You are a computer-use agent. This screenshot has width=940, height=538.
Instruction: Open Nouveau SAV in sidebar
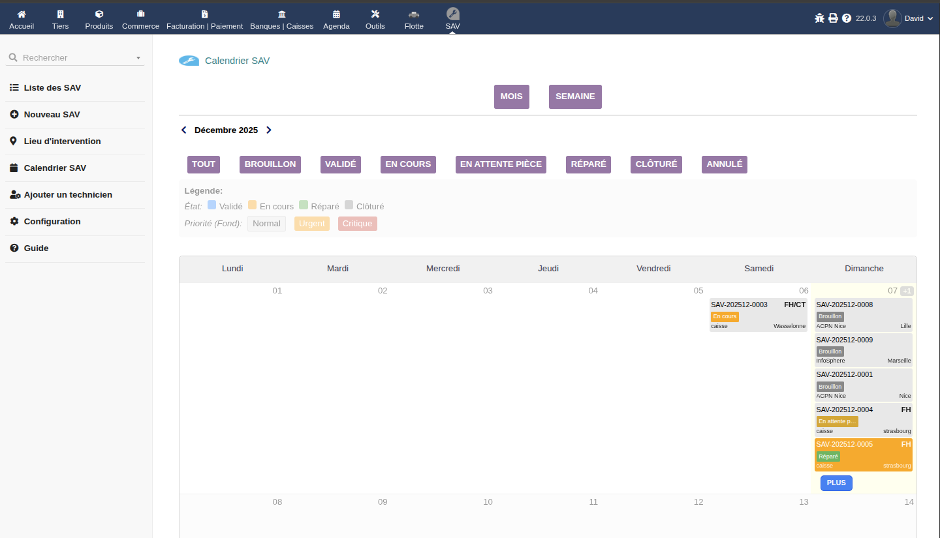tap(52, 115)
